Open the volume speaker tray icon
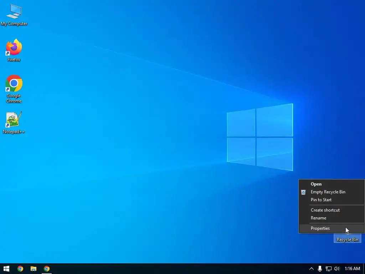The height and width of the screenshot is (274, 365). [337, 269]
